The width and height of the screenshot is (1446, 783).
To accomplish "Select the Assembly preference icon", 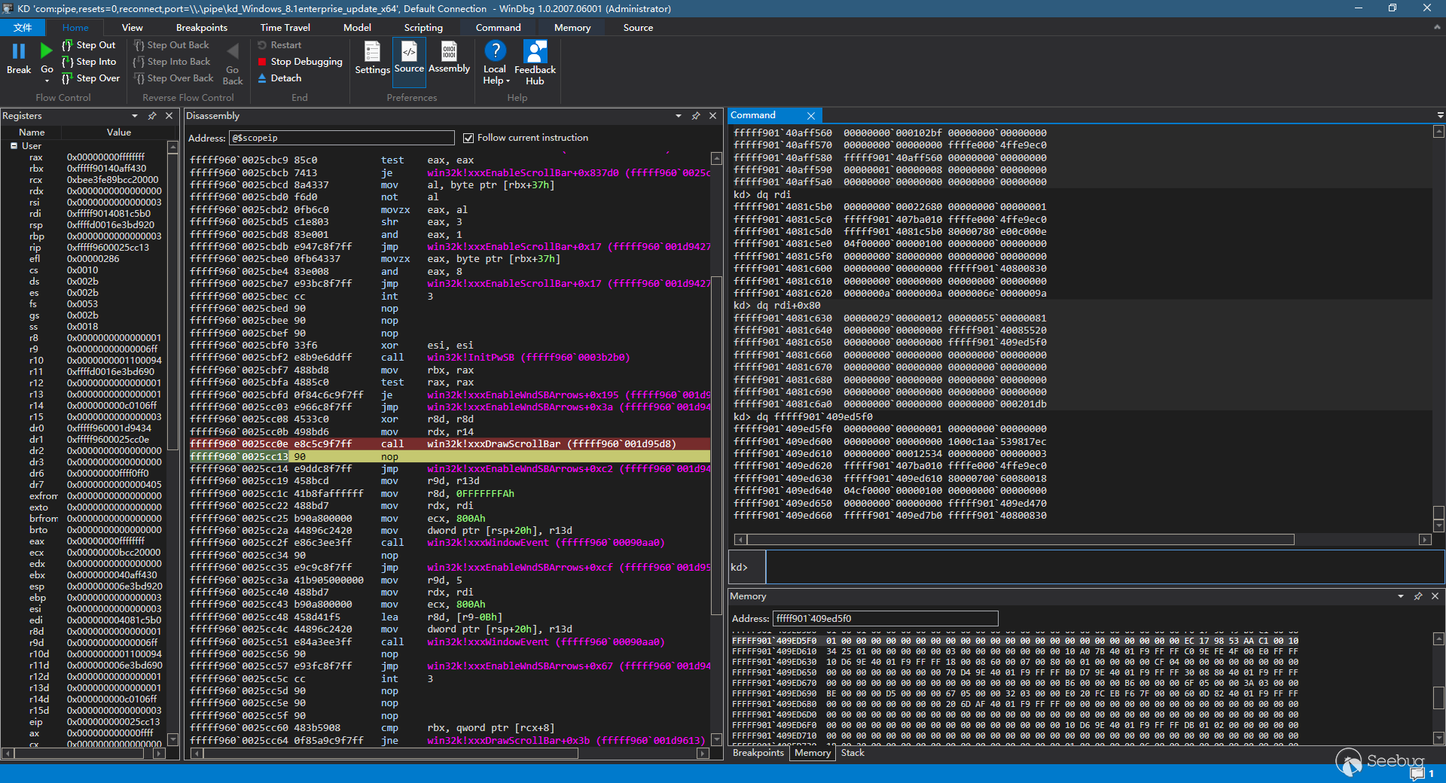I will pos(449,51).
